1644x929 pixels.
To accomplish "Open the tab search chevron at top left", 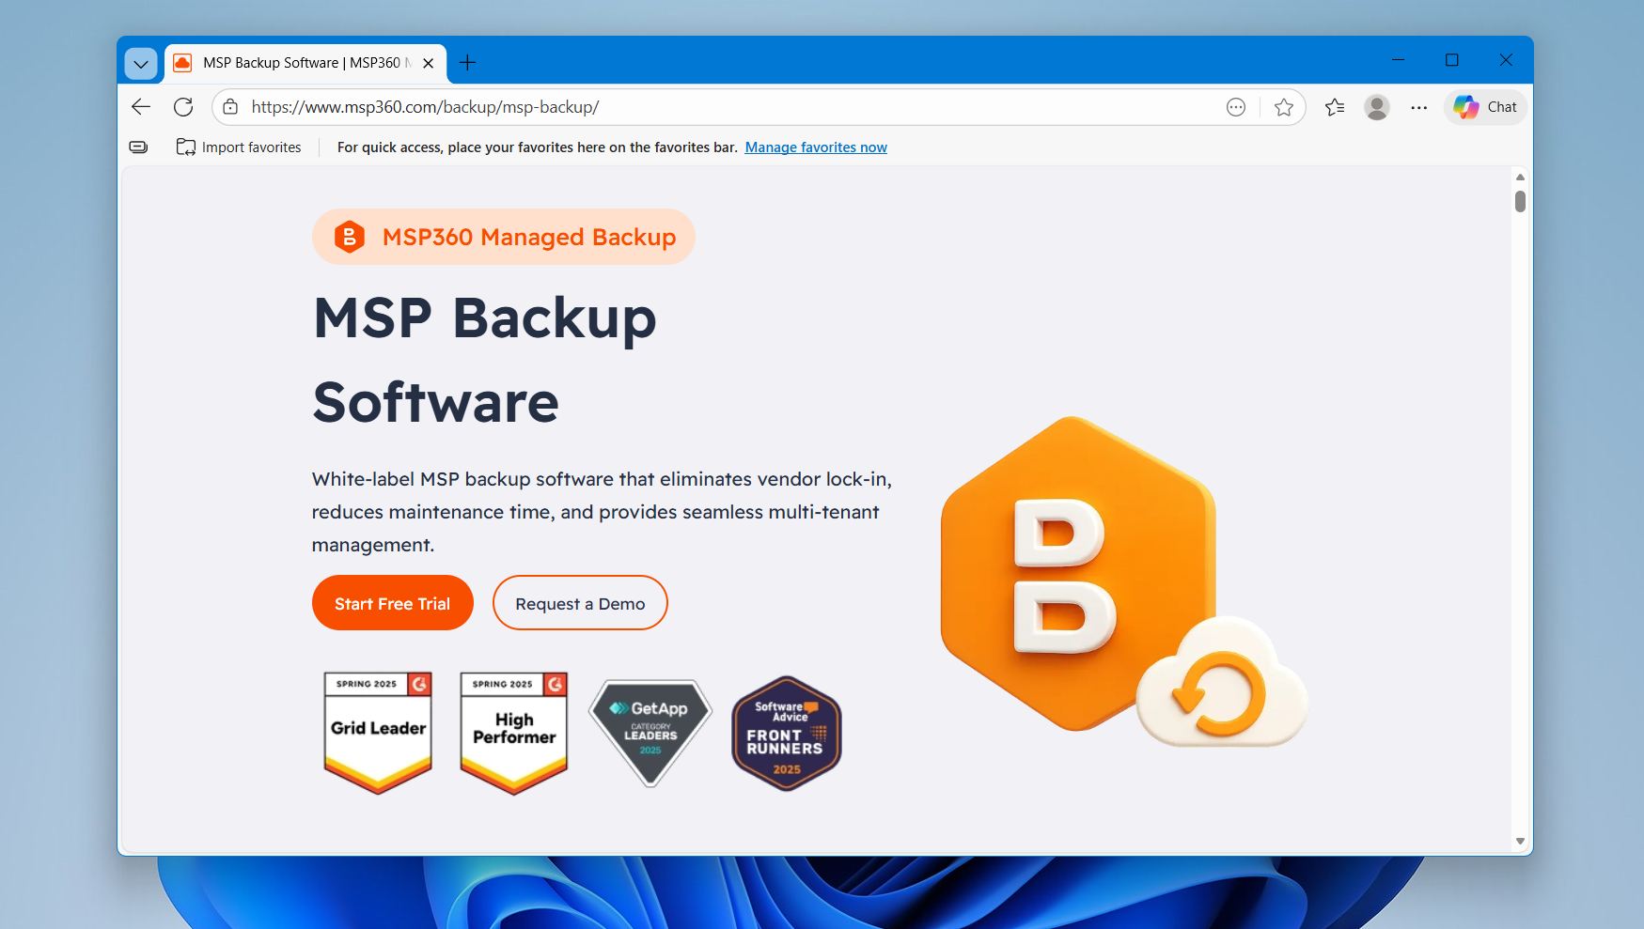I will coord(140,63).
